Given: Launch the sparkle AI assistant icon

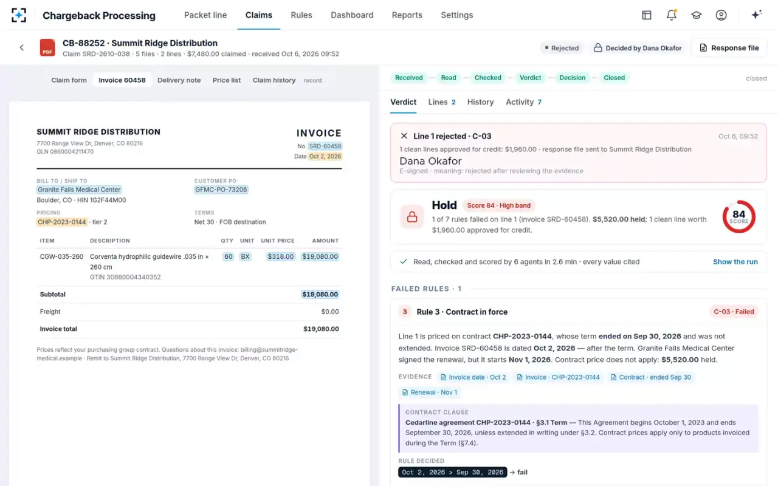Looking at the screenshot, I should pos(757,15).
